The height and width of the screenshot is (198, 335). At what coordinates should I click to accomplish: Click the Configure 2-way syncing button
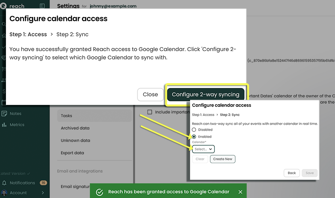pos(206,95)
